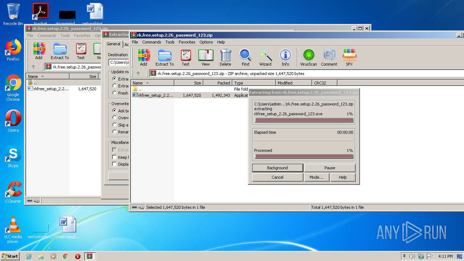This screenshot has height=261, width=464.
Task: Go up one level in back WinRAR window
Action: point(33,67)
